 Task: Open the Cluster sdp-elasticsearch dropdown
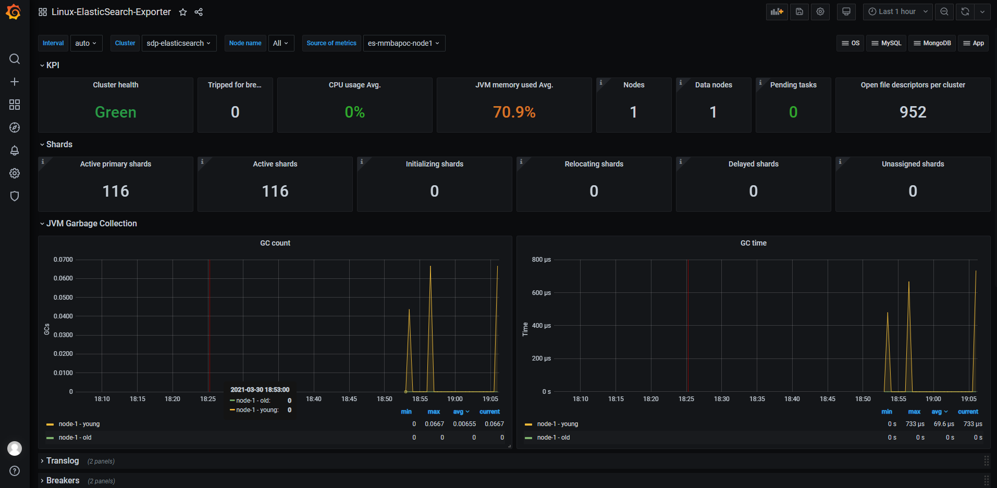tap(179, 43)
